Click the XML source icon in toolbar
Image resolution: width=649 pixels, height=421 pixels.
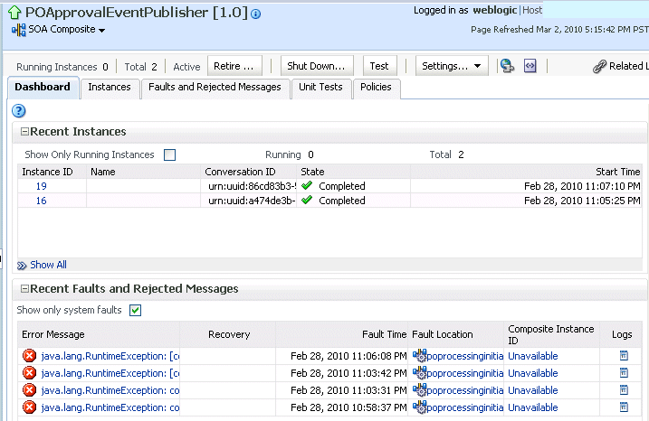[530, 66]
